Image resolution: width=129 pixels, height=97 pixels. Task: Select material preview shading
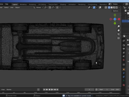(x=114, y=8)
